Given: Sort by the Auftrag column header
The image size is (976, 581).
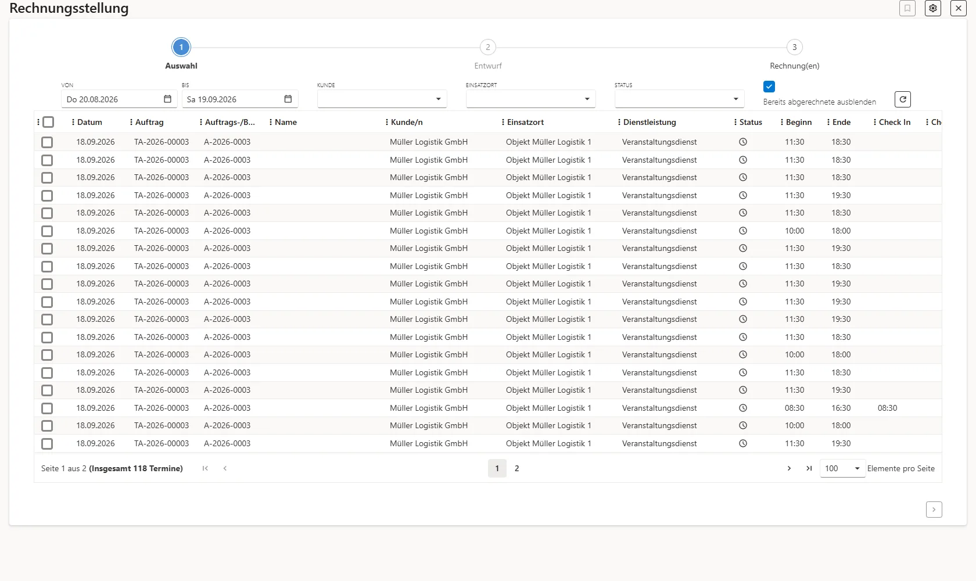Looking at the screenshot, I should (x=149, y=122).
